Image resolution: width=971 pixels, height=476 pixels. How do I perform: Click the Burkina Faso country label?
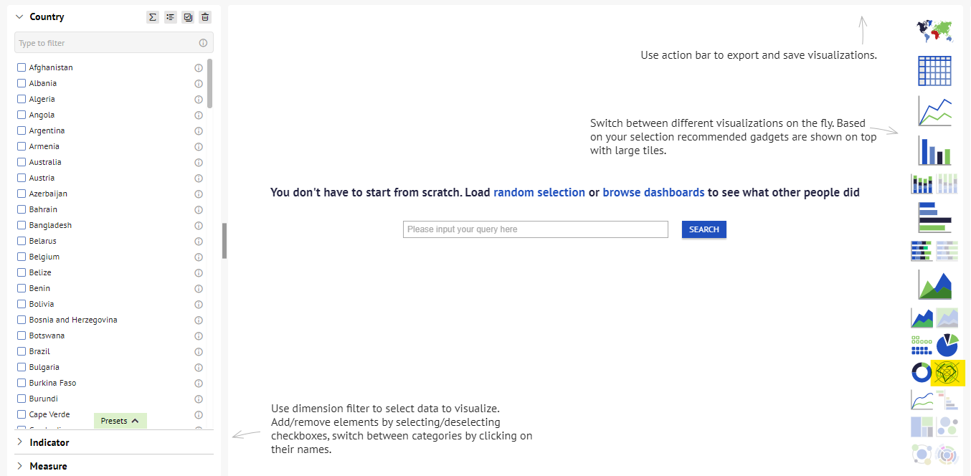pos(52,383)
